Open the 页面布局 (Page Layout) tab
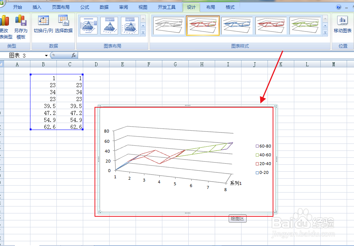The height and width of the screenshot is (246, 354). tap(61, 7)
